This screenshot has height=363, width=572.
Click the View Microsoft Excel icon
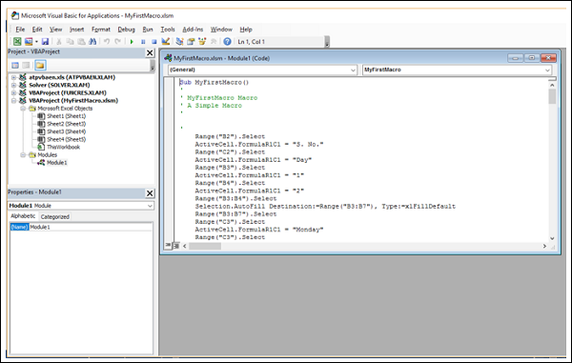(x=17, y=42)
